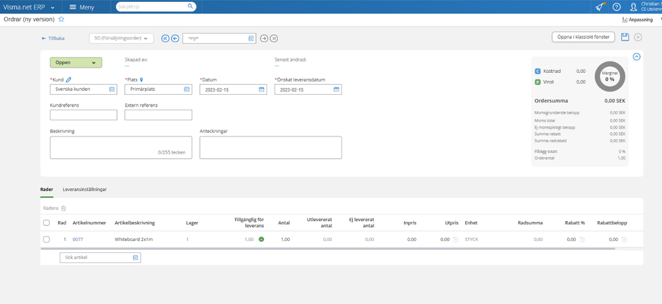Image resolution: width=662 pixels, height=304 pixels.
Task: Open the help question mark icon
Action: (616, 7)
